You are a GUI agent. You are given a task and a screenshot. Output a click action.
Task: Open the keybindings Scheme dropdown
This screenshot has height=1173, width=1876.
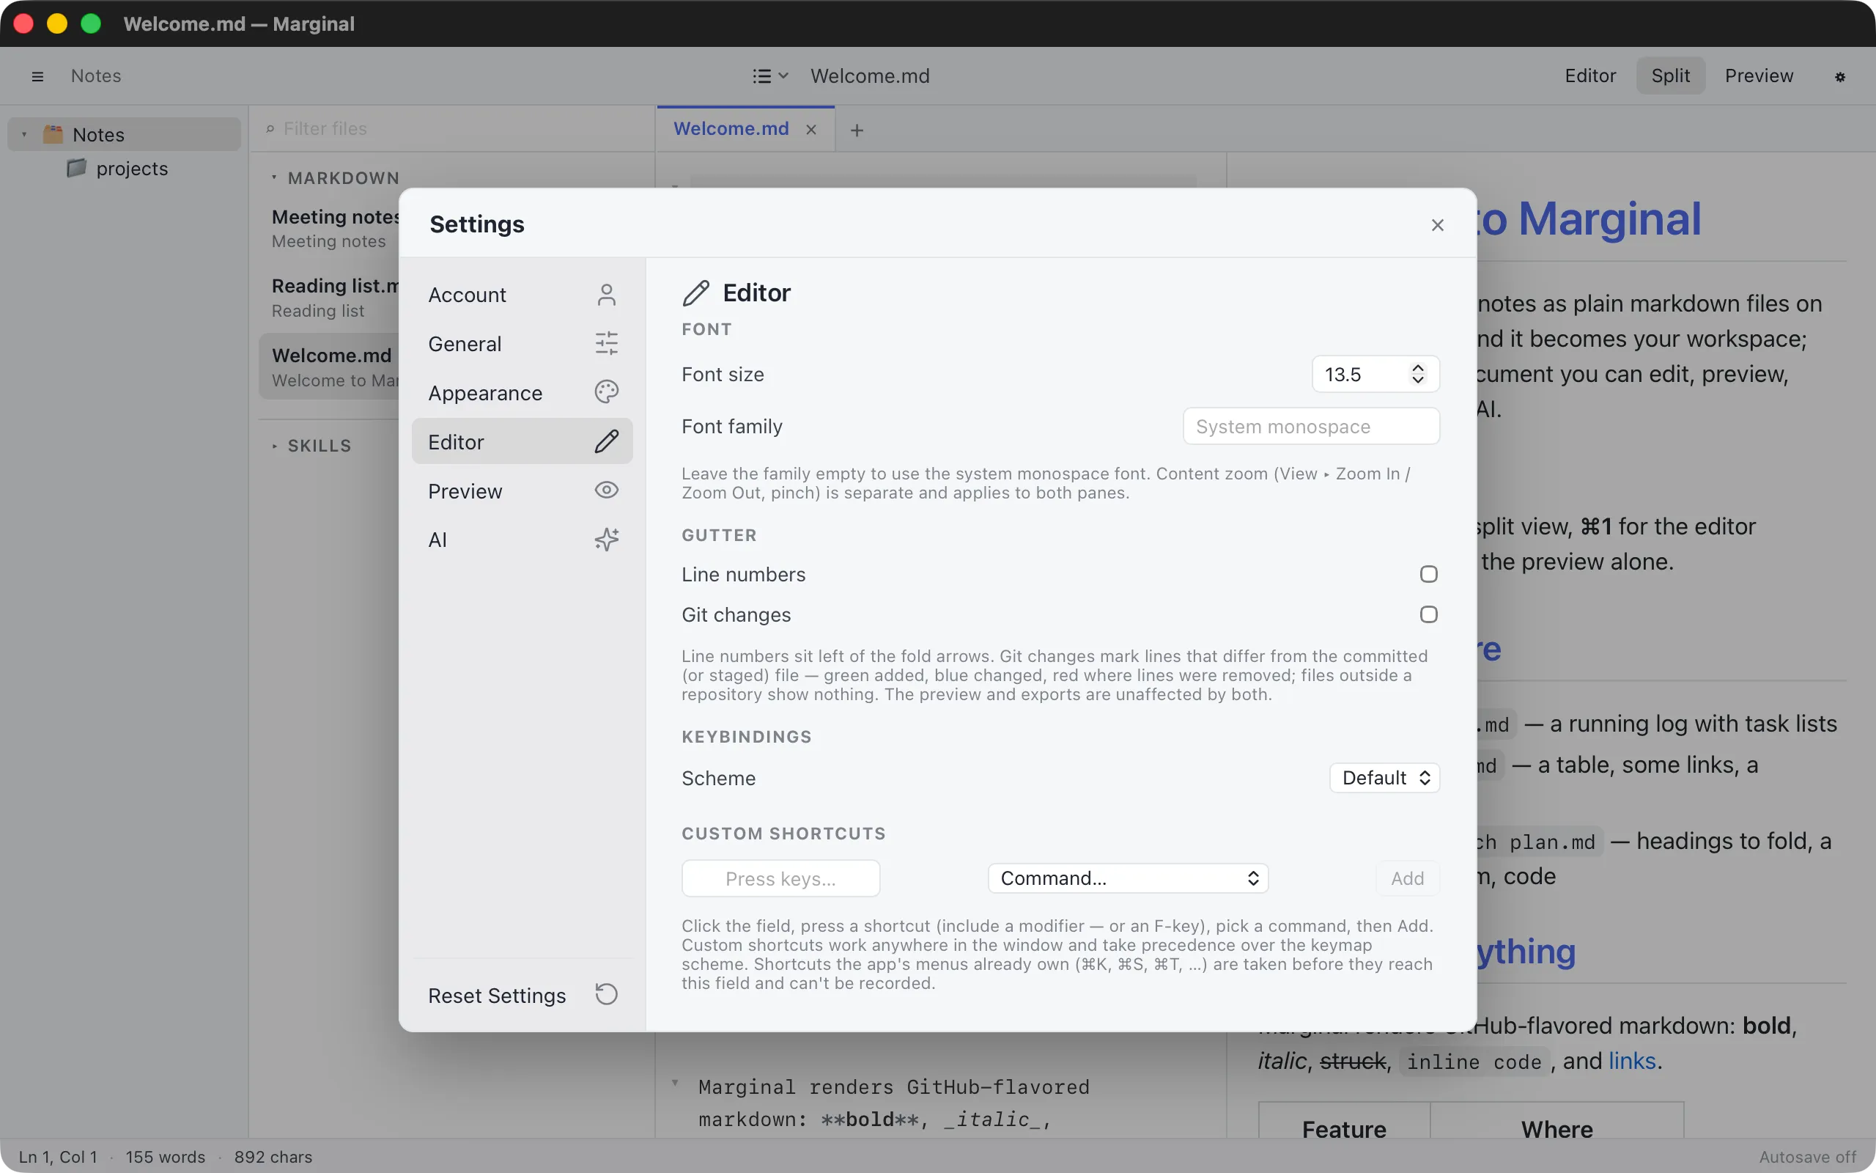(x=1384, y=777)
